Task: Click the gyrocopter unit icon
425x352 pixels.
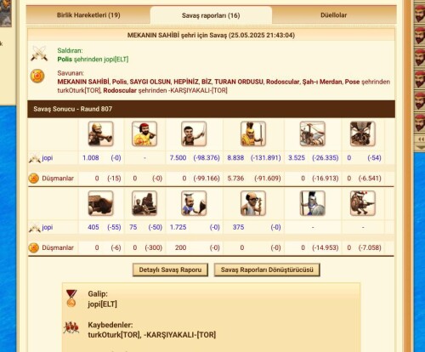Action: [x=312, y=133]
